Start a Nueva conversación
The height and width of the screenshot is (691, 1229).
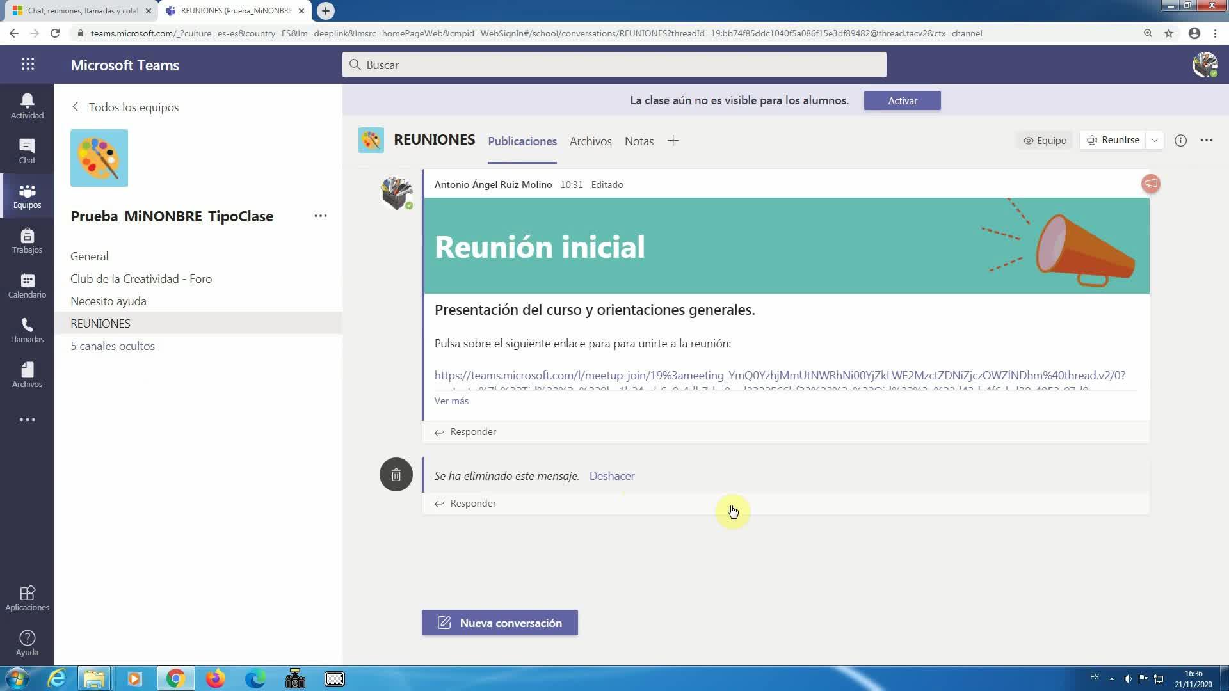[x=500, y=623]
